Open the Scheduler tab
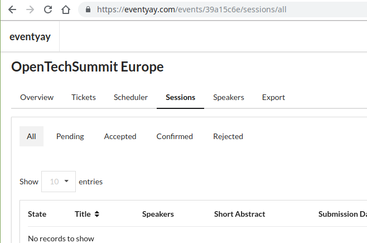Screen dimensions: 367x243 coord(131,97)
